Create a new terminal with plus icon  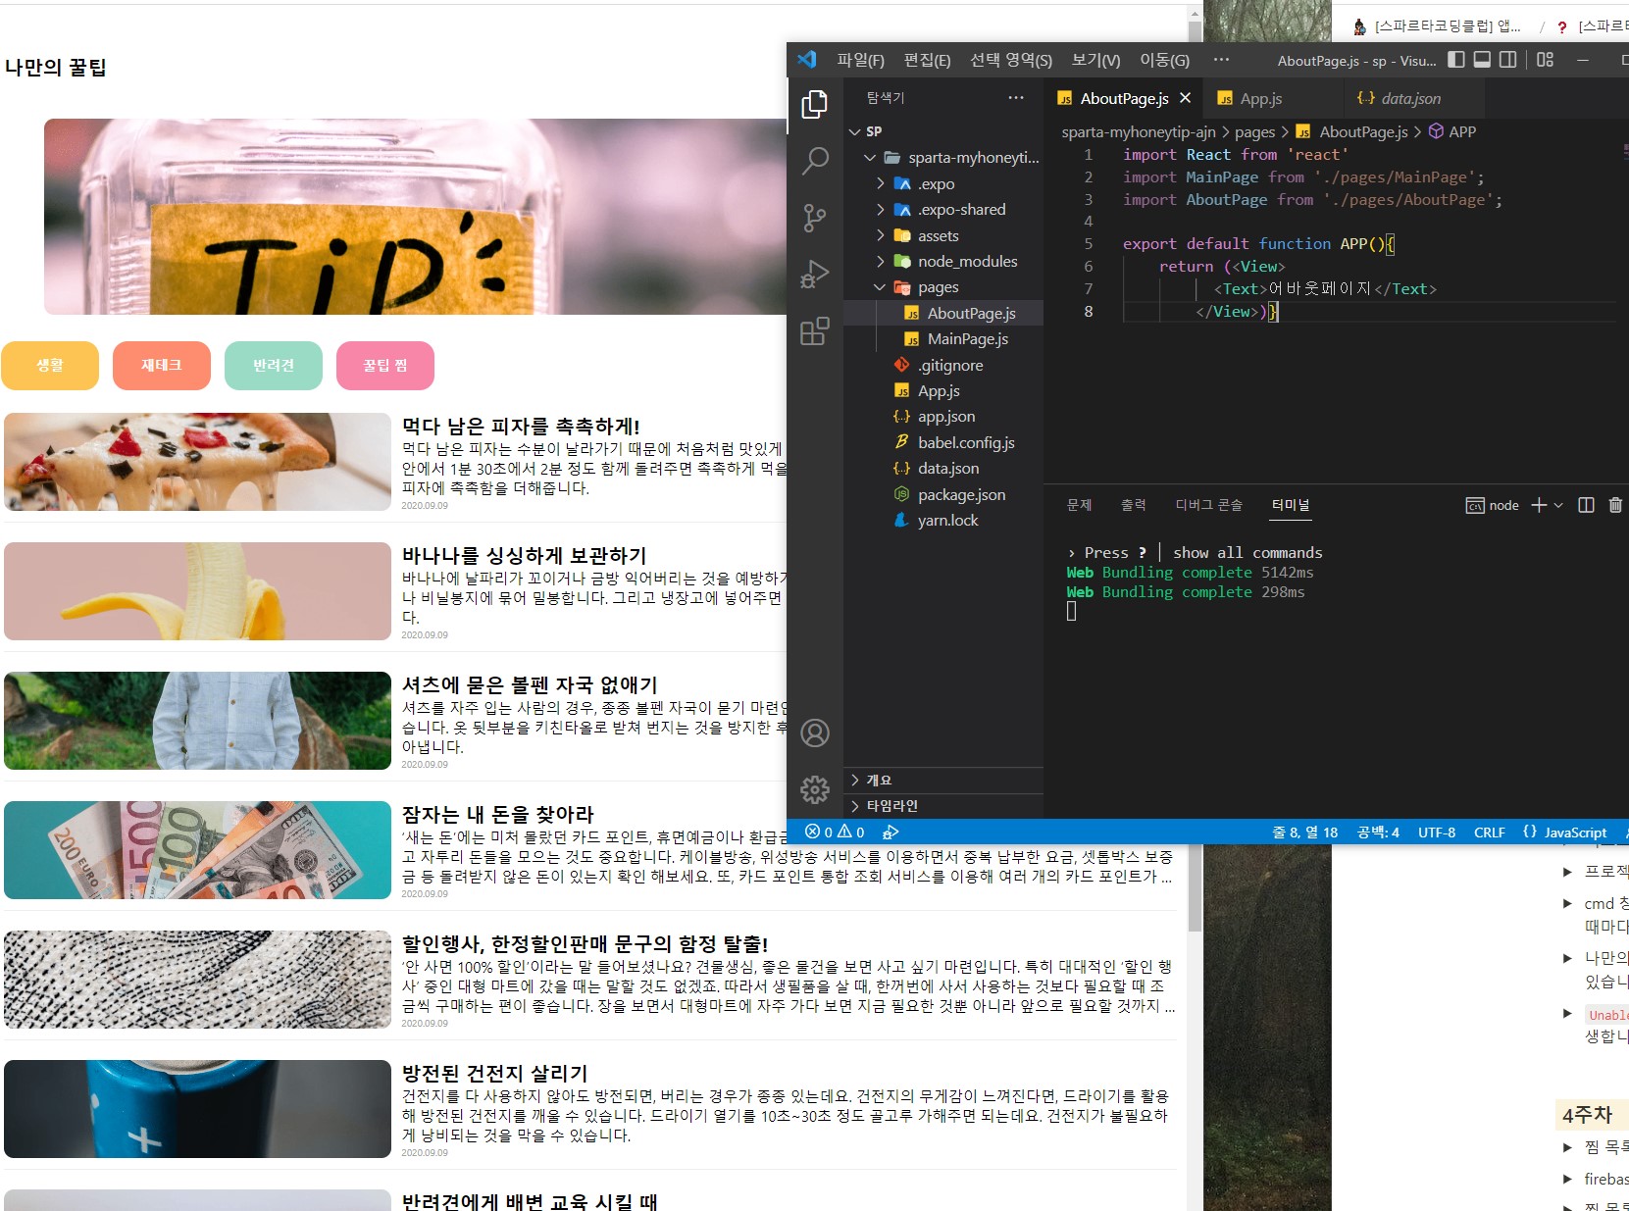pyautogui.click(x=1539, y=505)
